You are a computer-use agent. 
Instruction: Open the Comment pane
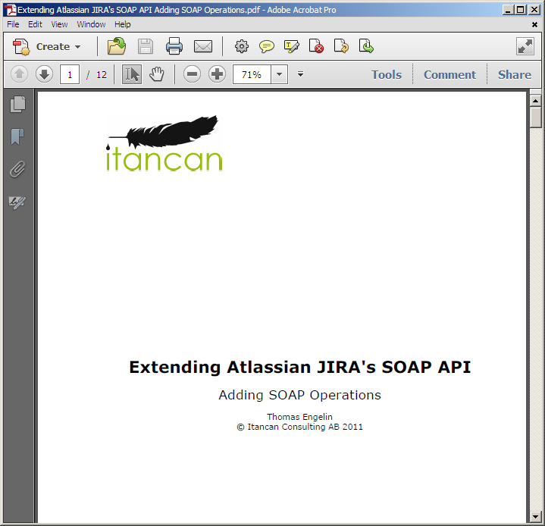(x=449, y=75)
